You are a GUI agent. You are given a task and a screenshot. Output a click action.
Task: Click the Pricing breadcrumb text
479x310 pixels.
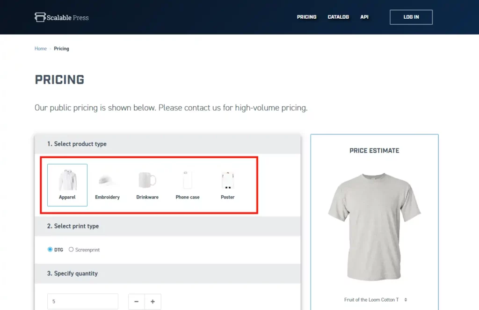point(61,49)
